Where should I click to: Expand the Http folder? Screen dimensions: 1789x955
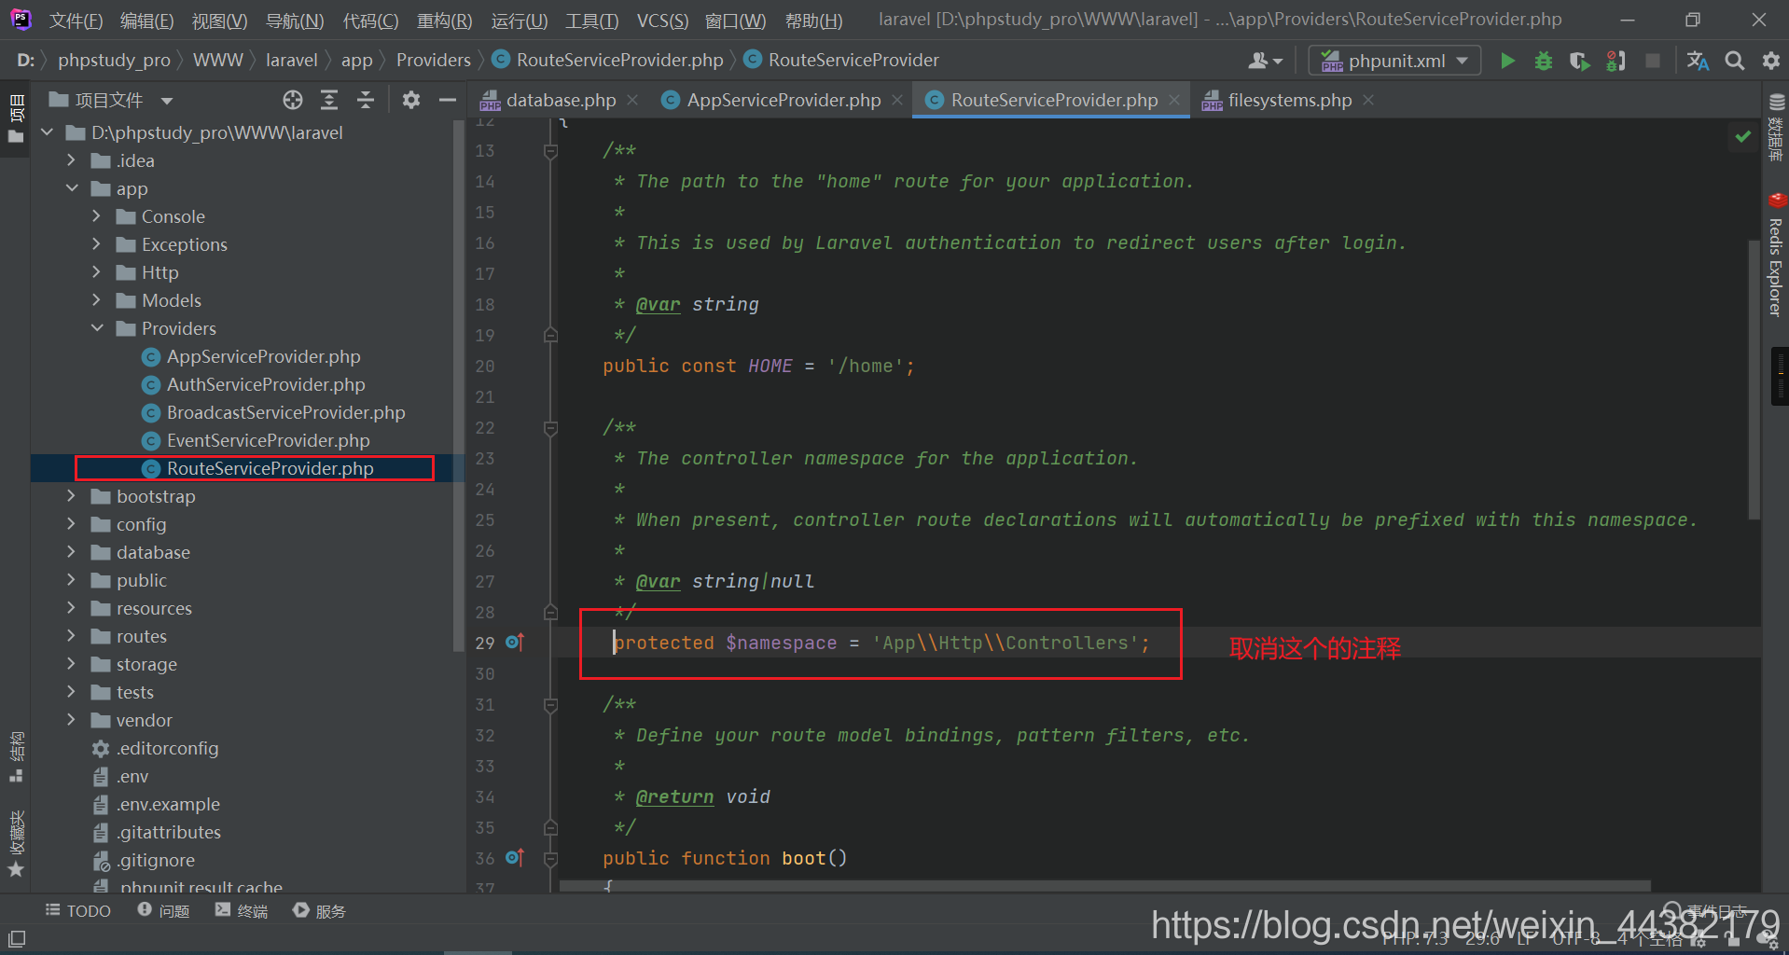tap(97, 272)
